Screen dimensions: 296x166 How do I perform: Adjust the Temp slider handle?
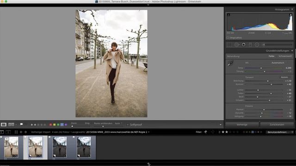click(261, 68)
